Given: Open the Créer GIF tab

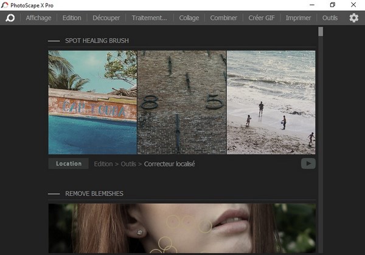Looking at the screenshot, I should click(x=262, y=18).
